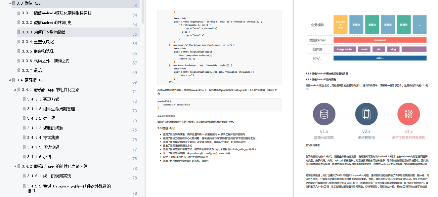438x197 pixels.
Task: Click bookmark icon beside 3.3 微信 App
Action: [14, 3]
